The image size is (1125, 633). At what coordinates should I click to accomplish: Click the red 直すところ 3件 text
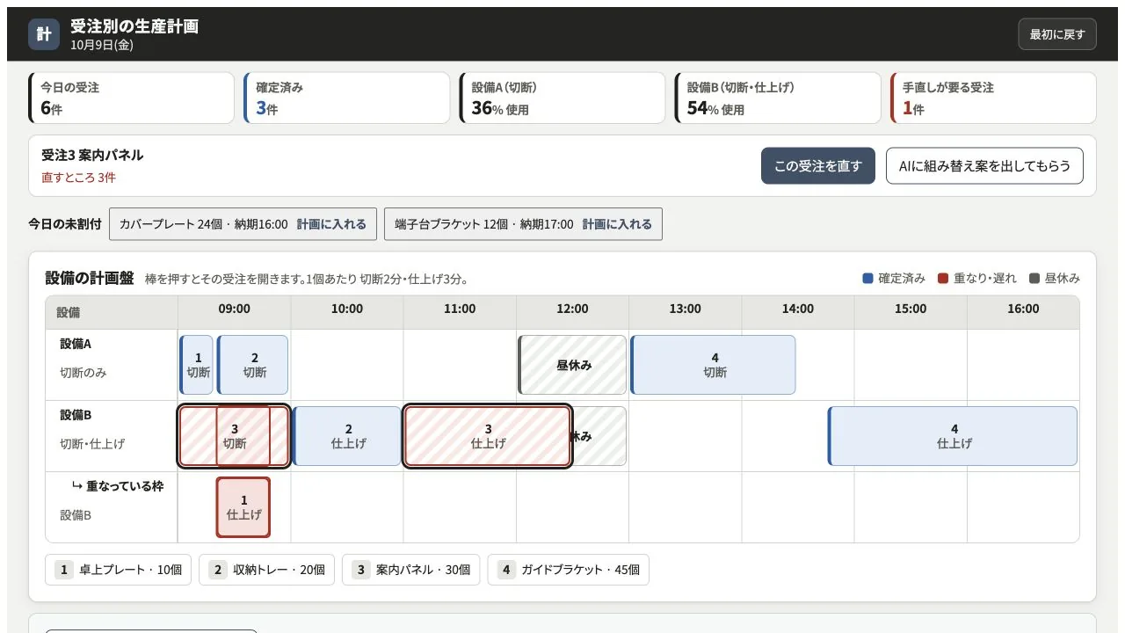(x=78, y=178)
